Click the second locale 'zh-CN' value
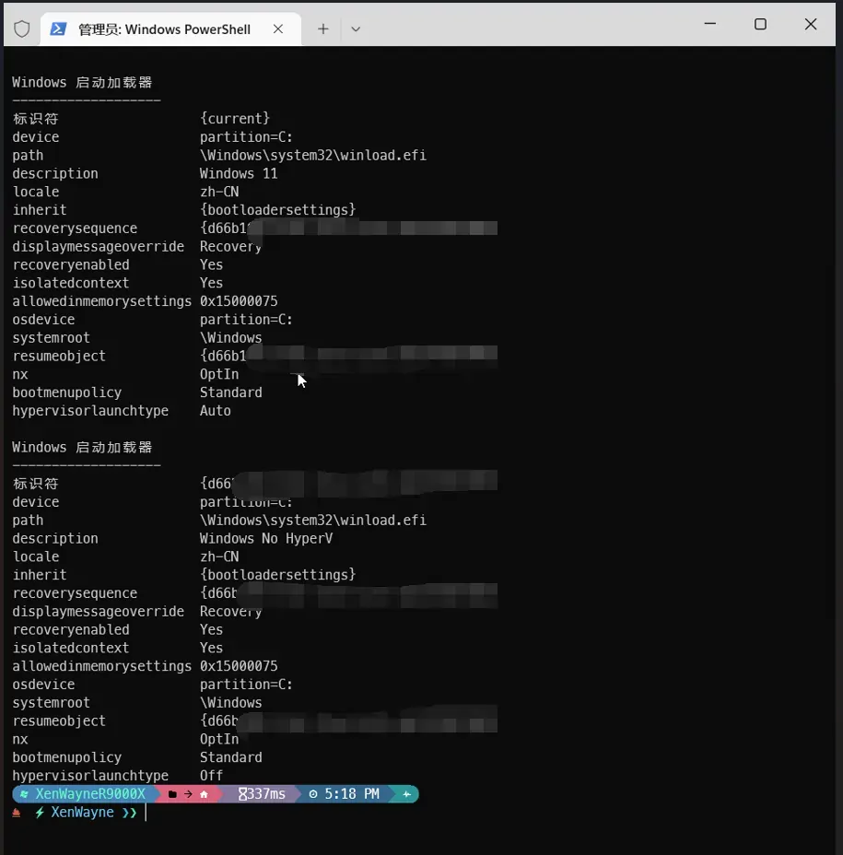Image resolution: width=843 pixels, height=855 pixels. (x=219, y=556)
